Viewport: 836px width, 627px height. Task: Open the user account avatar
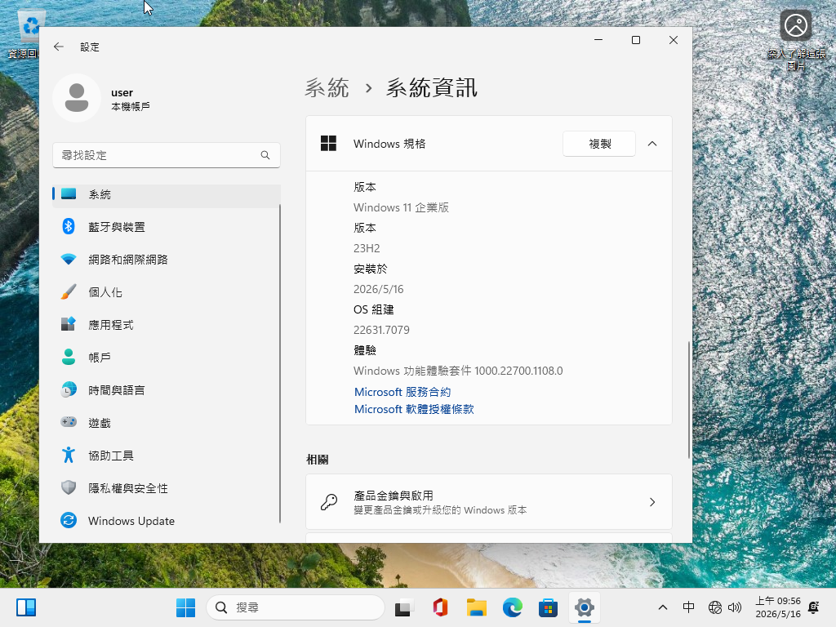[x=77, y=98]
